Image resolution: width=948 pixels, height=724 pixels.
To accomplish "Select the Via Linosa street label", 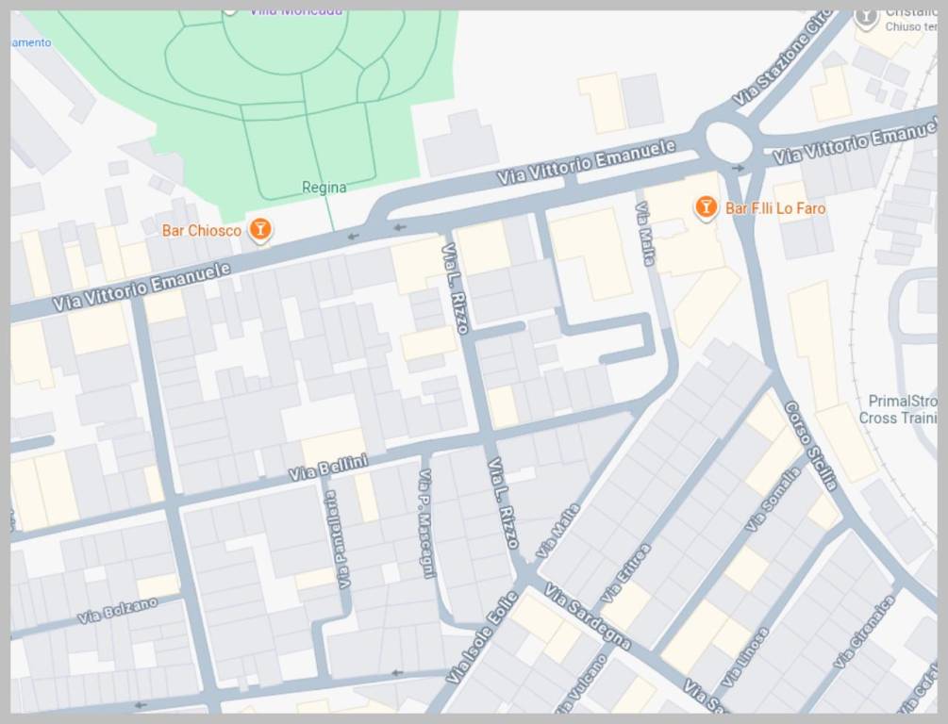I will point(744,657).
